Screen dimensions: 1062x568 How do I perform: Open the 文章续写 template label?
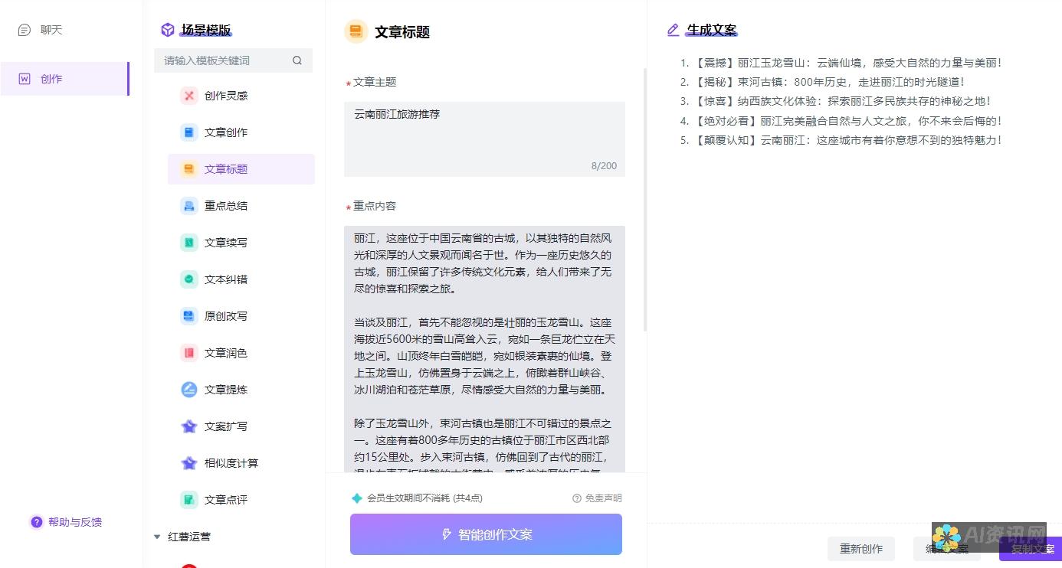226,243
